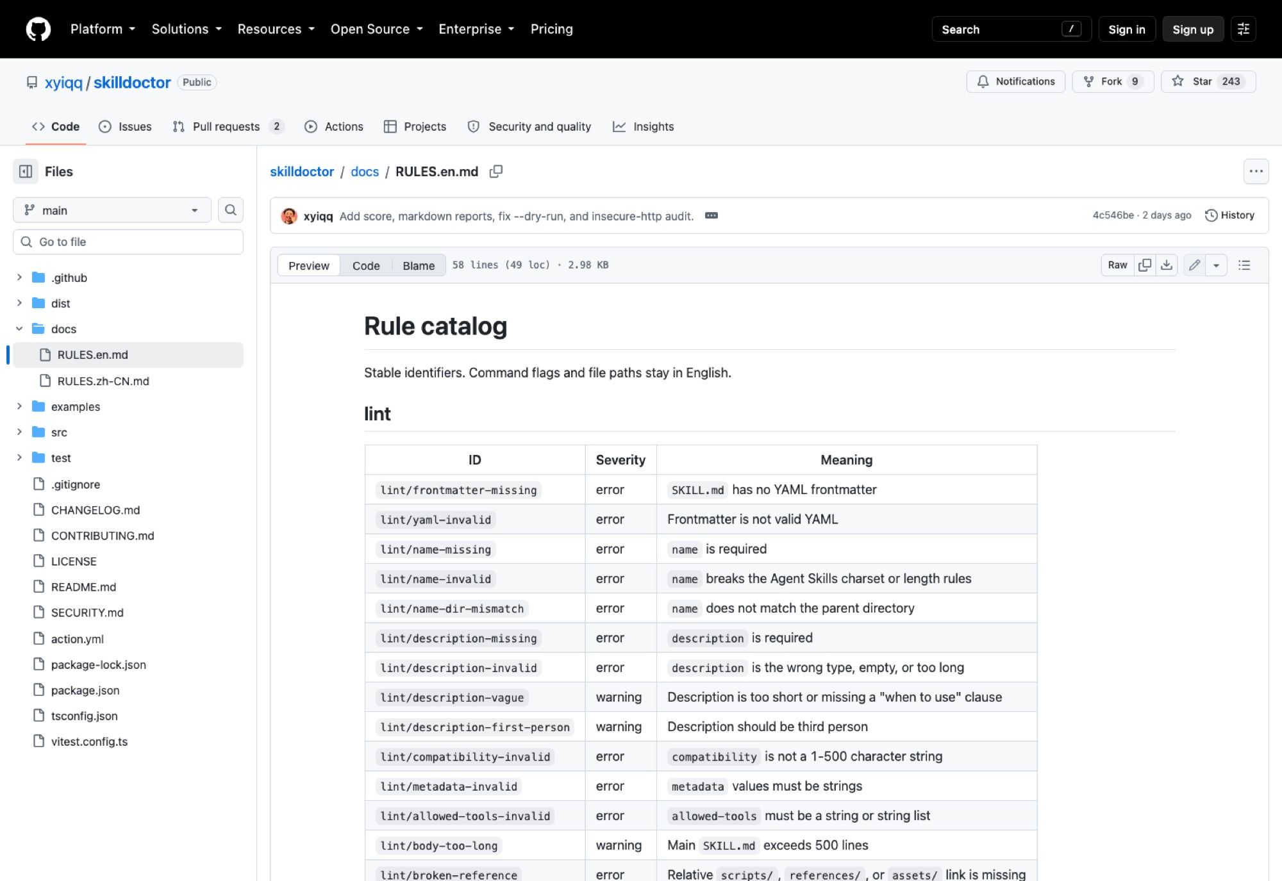This screenshot has height=881, width=1282.
Task: Collapse the docs folder
Action: [19, 329]
